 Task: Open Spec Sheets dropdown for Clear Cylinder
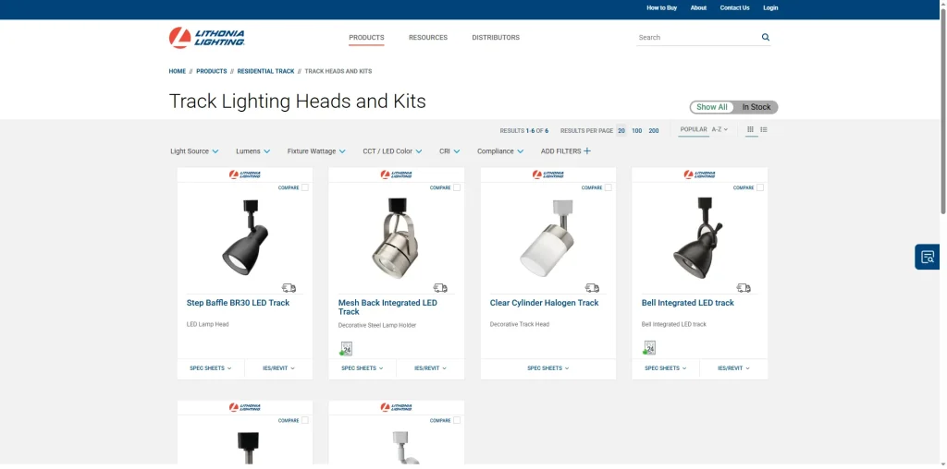click(x=547, y=367)
